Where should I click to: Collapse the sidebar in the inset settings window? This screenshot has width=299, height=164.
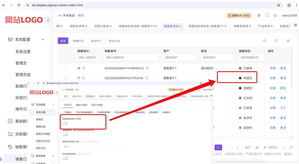tap(57, 93)
